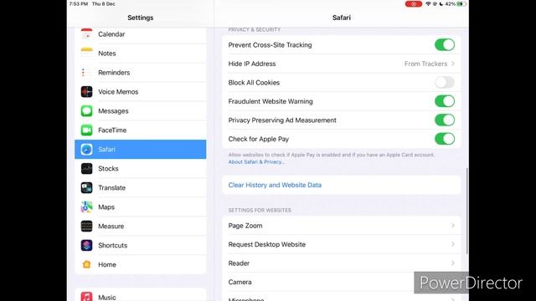Select FaceTime in Settings list

tap(141, 130)
